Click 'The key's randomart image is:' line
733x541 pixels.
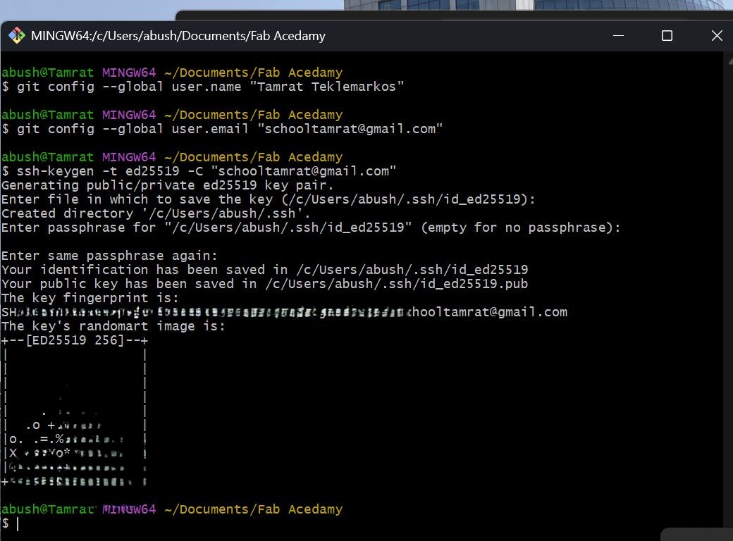[113, 326]
